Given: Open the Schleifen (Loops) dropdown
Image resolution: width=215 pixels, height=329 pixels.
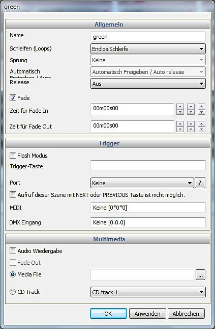Looking at the screenshot, I should (x=148, y=49).
